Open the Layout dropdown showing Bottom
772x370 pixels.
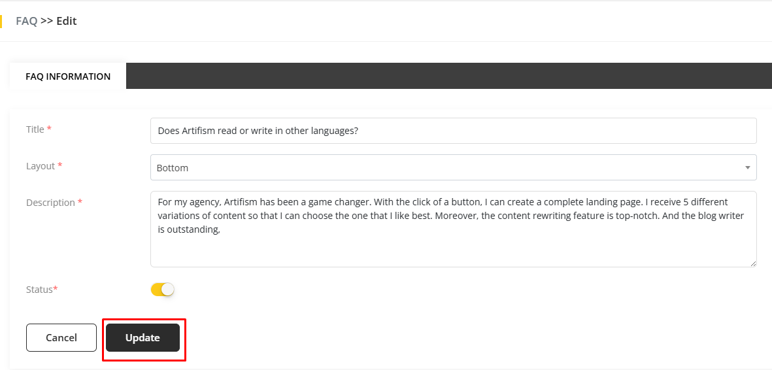click(445, 167)
